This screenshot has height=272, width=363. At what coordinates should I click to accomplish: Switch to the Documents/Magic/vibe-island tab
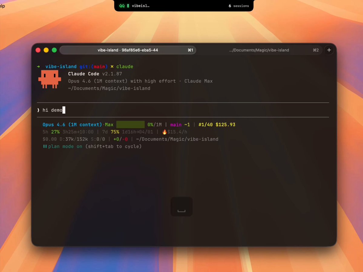[259, 50]
